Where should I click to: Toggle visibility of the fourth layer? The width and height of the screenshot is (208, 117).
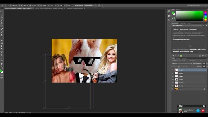click(173, 80)
